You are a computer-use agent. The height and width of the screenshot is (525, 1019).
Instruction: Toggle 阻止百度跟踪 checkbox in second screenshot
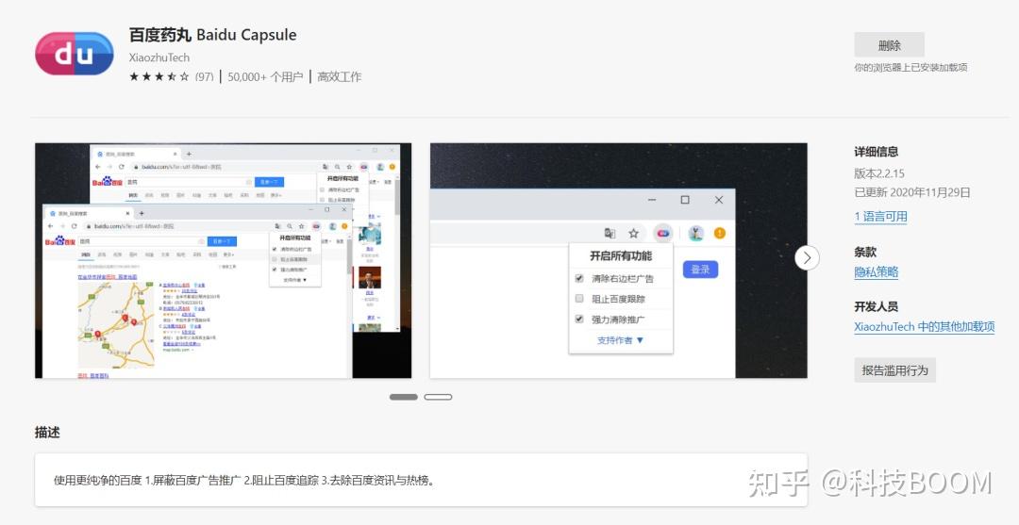coord(579,299)
